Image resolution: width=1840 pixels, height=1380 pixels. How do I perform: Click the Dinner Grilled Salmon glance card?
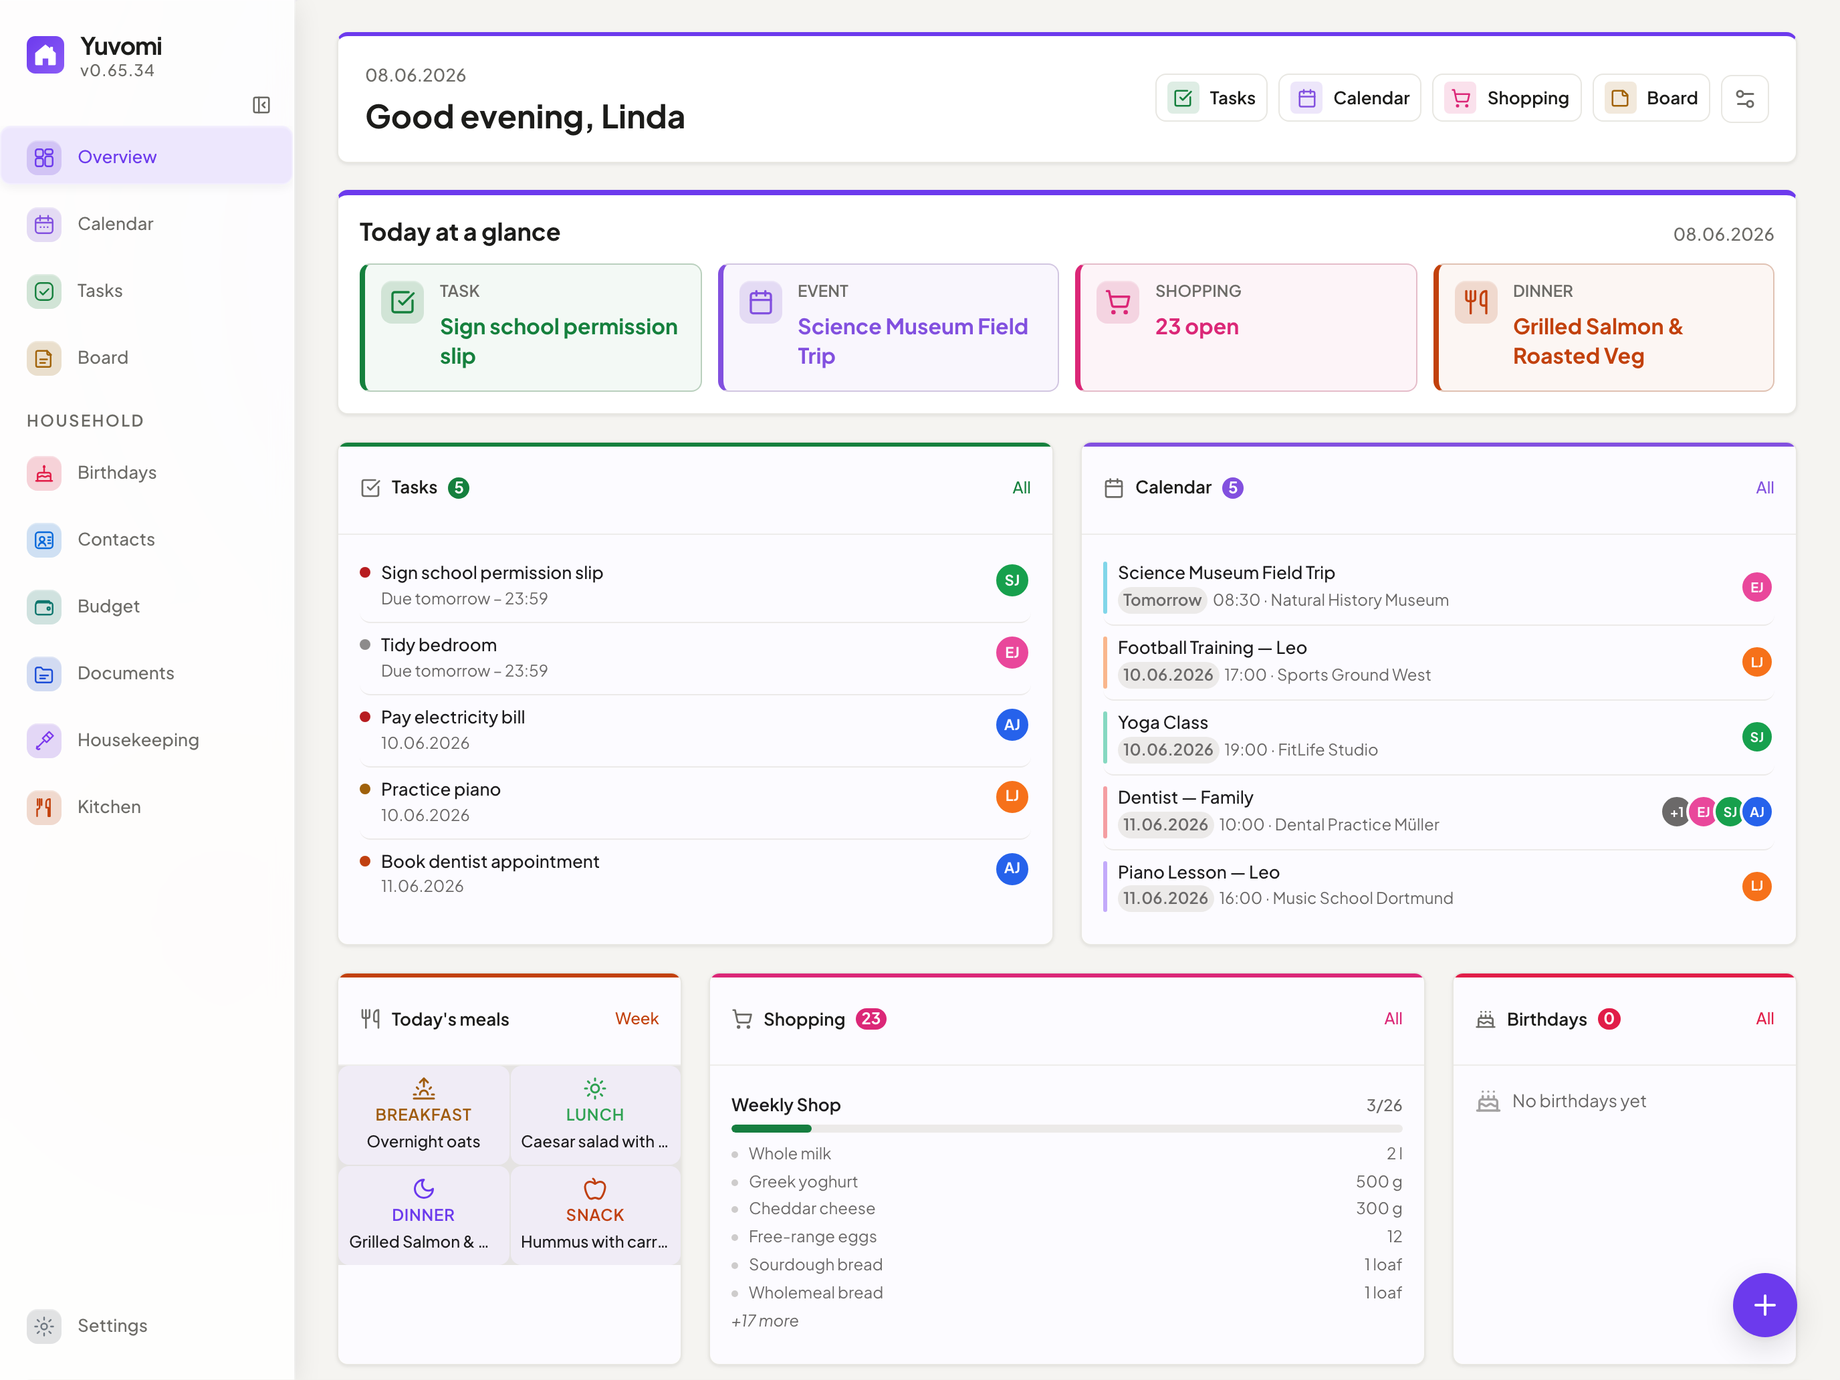click(1604, 328)
